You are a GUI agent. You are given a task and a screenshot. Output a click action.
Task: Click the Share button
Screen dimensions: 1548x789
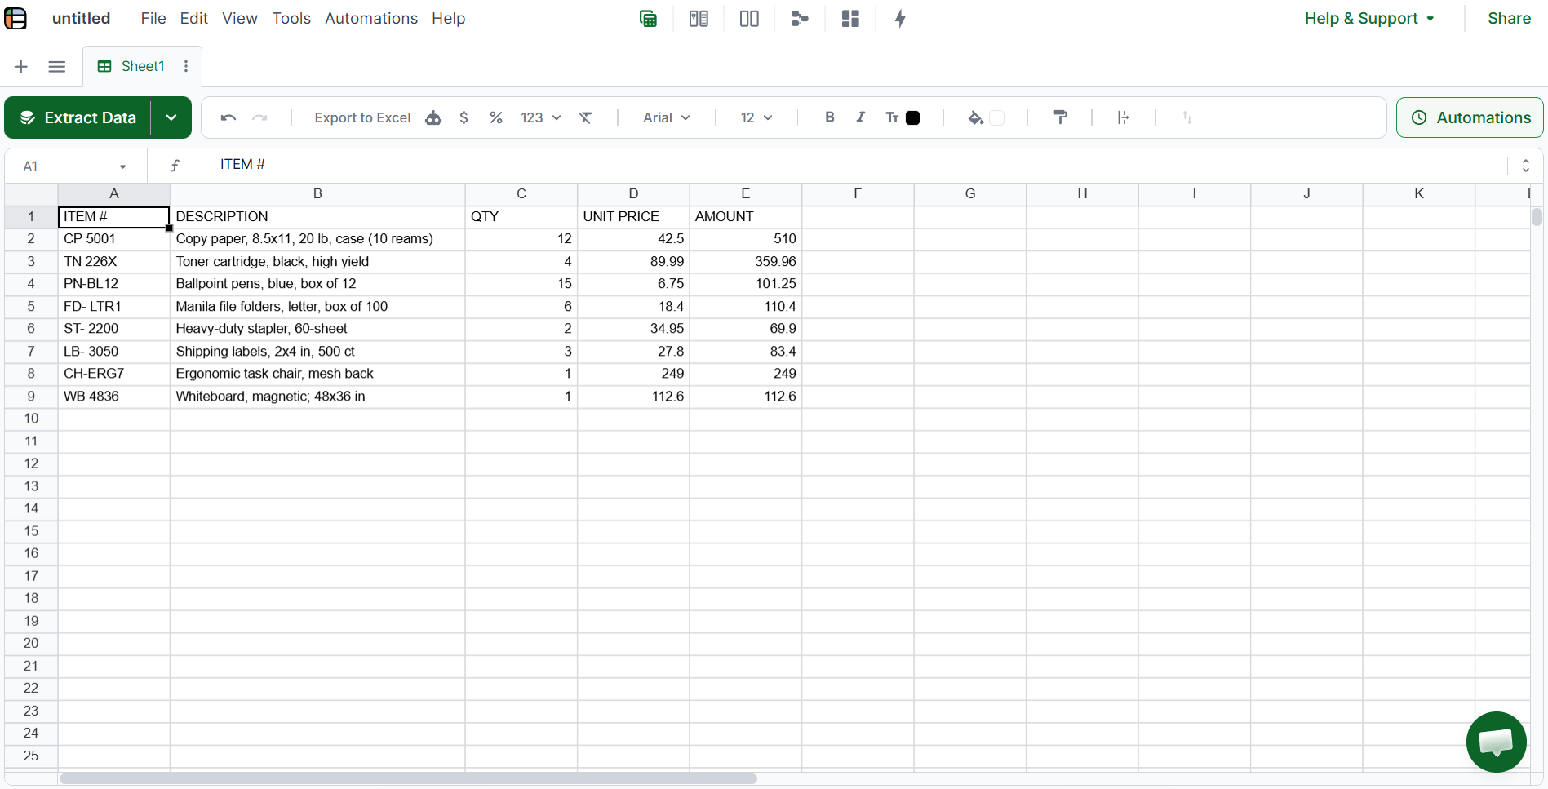1509,18
